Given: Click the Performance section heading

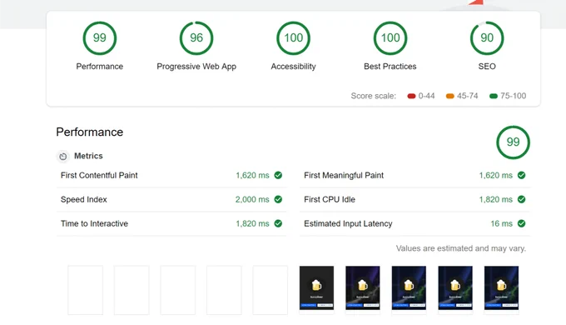Looking at the screenshot, I should tap(90, 132).
